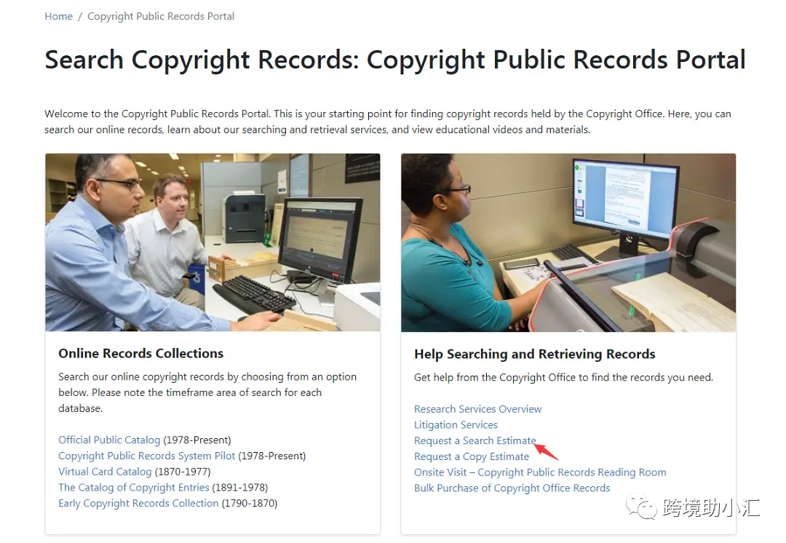The width and height of the screenshot is (786, 543).
Task: Click the Copyright Public Records Portal breadcrumb
Action: tap(160, 16)
